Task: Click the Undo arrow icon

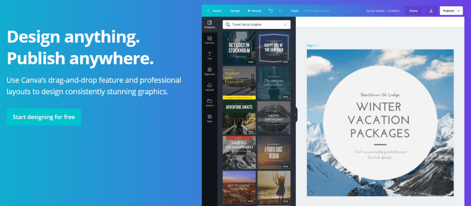Action: 270,11
